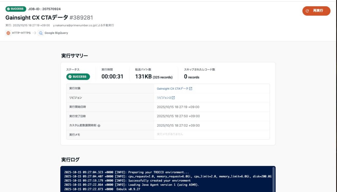Viewport: 337px width, 192px height.
Task: Click the checkmark in the header SUCCESS badge
Action: (8, 9)
